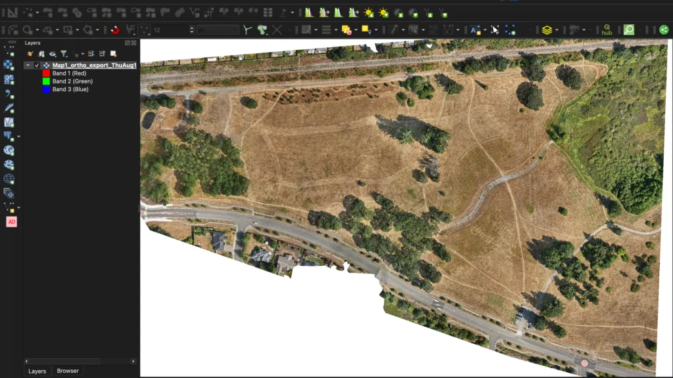The image size is (673, 378).
Task: Click collapse all icon in Layers panel
Action: (102, 54)
